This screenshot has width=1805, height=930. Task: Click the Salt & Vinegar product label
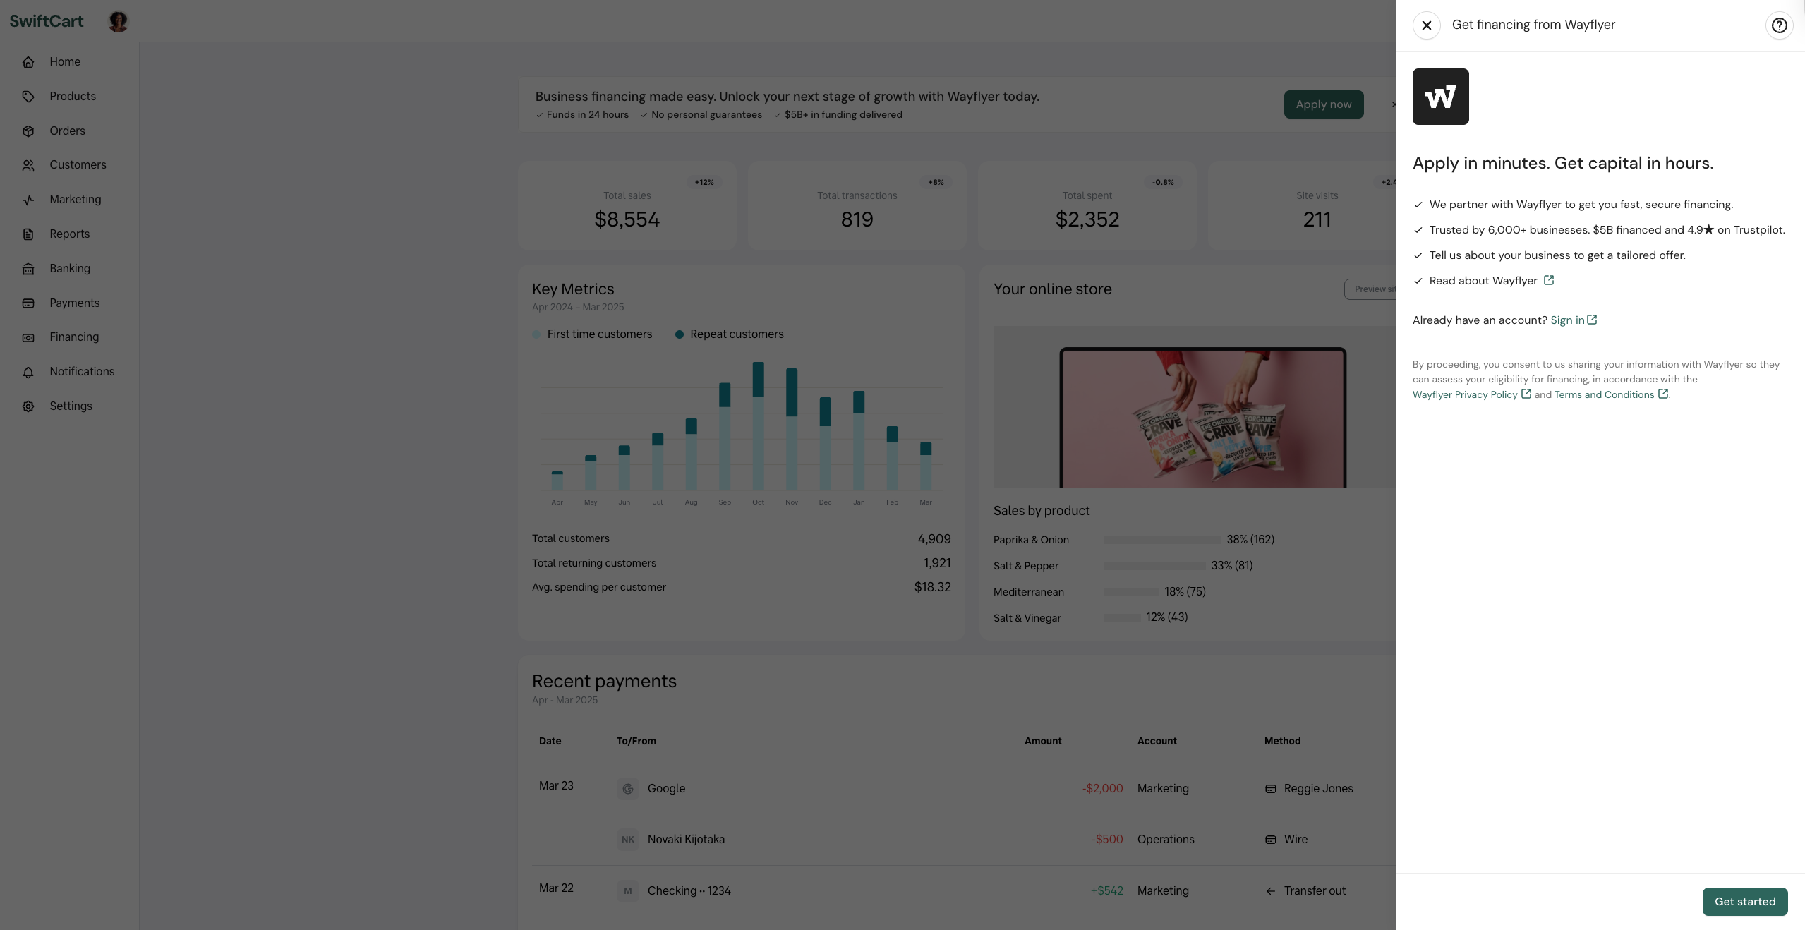click(x=1027, y=618)
